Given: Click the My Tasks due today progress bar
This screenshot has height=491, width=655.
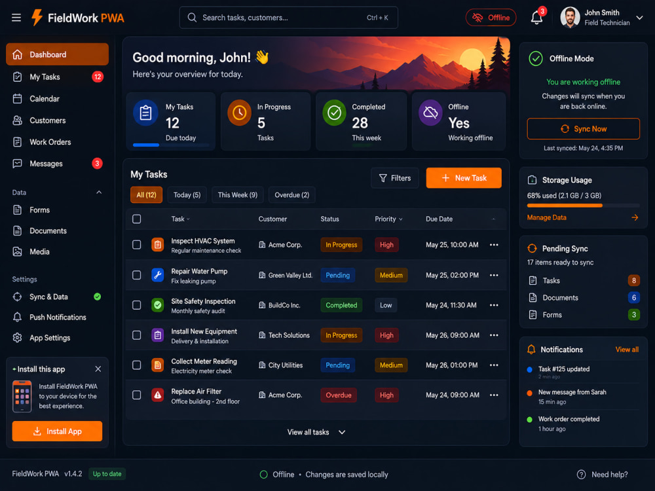Looking at the screenshot, I should [x=171, y=145].
